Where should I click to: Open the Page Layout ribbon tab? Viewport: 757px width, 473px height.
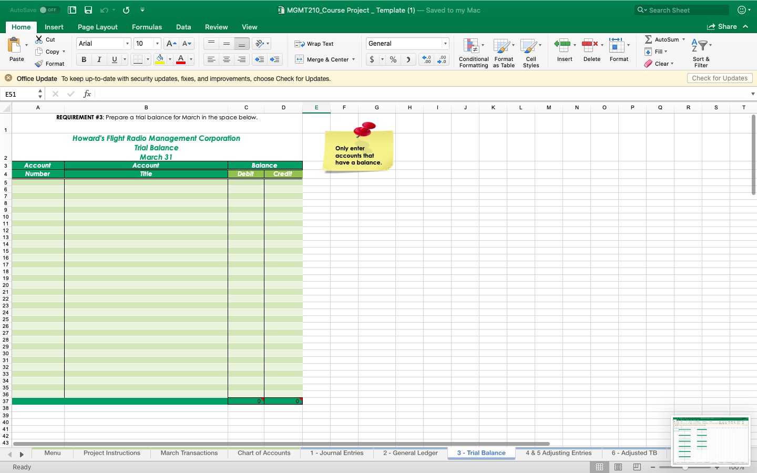point(98,27)
